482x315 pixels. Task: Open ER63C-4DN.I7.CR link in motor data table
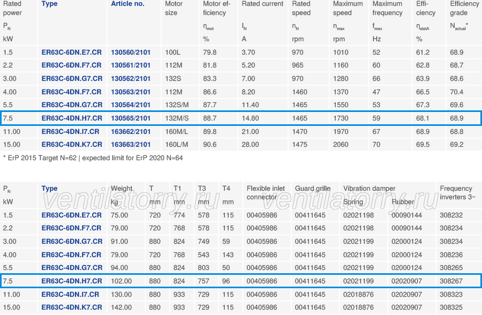click(70, 132)
